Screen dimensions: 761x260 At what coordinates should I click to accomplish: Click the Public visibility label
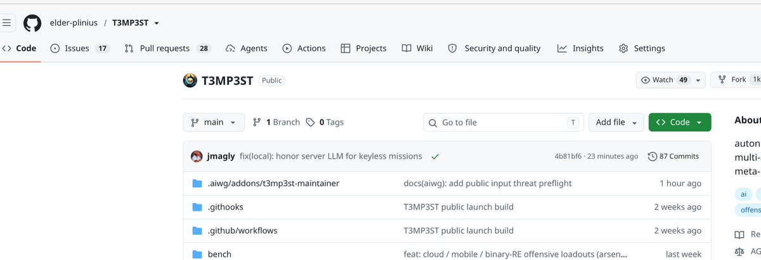coord(272,80)
